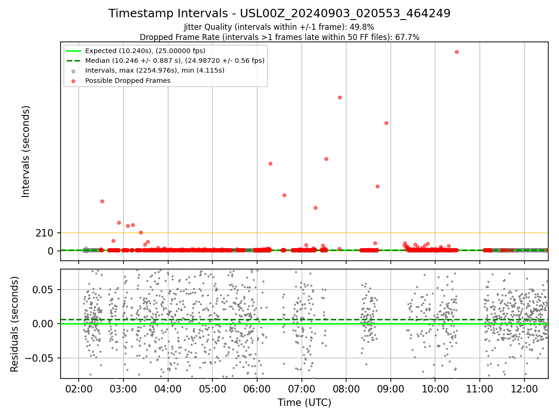Click the red outlier point near 07:30
Viewport: 559px width, 419px height.
tap(326, 159)
